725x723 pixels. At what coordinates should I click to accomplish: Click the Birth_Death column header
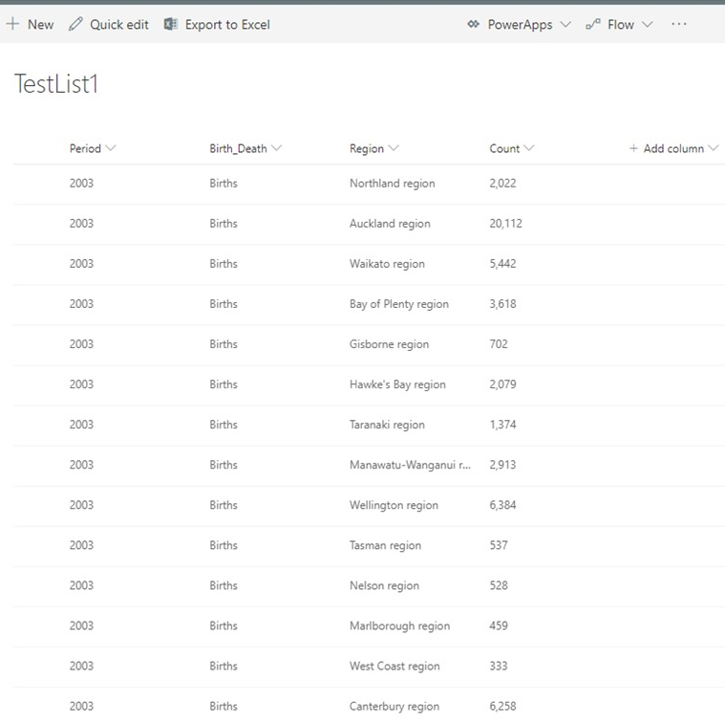[238, 148]
